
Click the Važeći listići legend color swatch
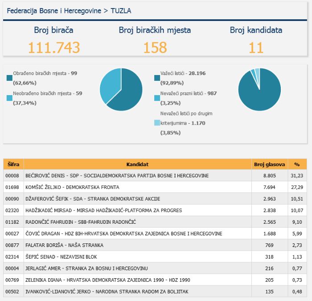pyautogui.click(x=157, y=78)
